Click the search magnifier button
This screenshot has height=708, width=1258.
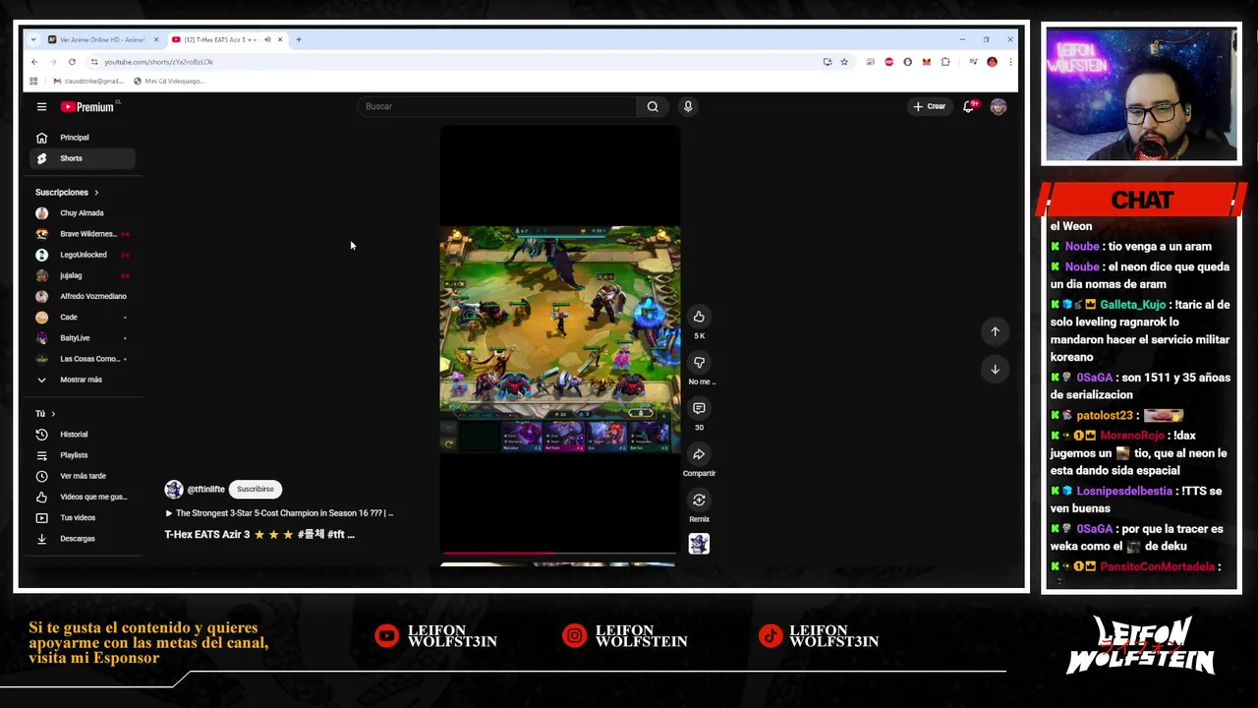pos(653,106)
